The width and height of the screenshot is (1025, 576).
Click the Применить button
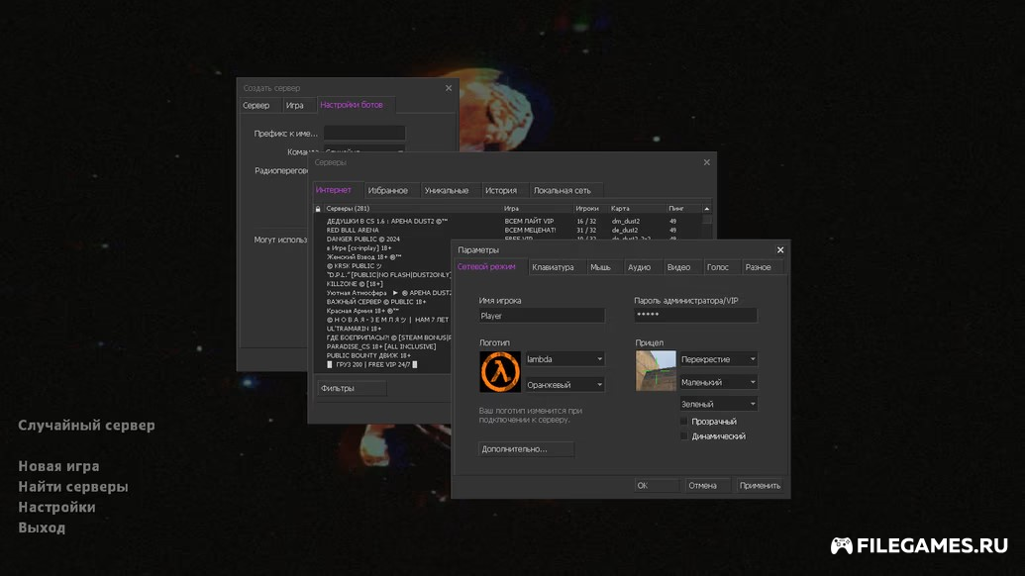760,485
